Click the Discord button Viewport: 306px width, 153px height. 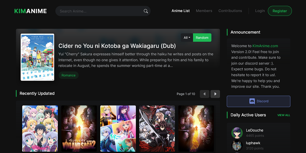[259, 101]
